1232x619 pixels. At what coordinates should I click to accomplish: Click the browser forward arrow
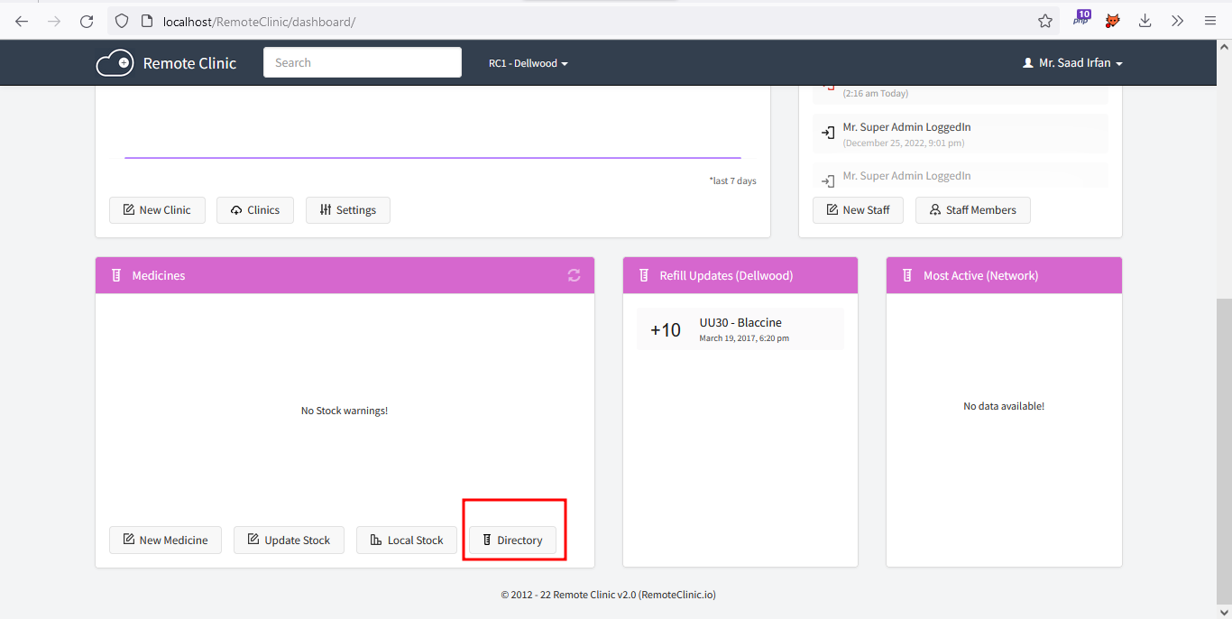point(54,21)
